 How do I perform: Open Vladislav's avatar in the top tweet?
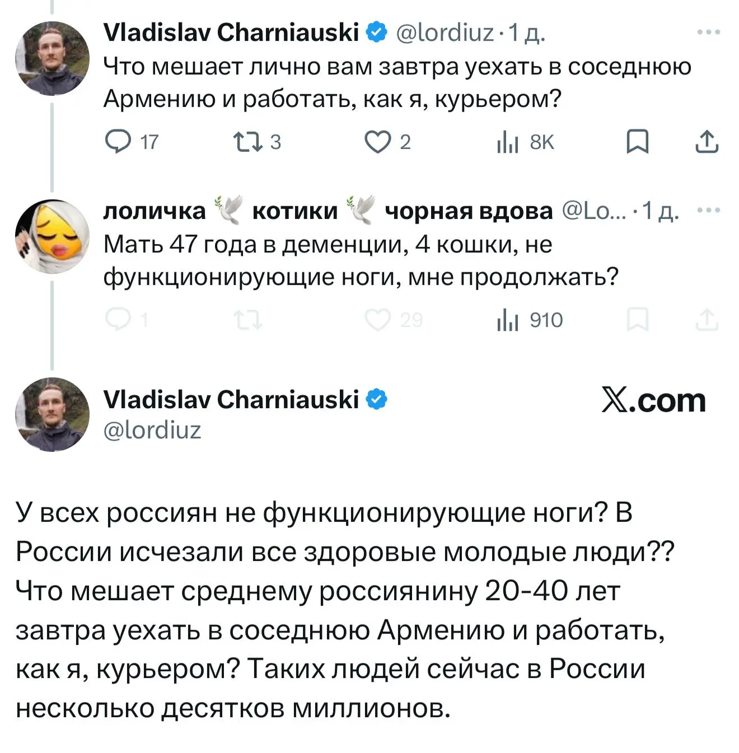click(52, 58)
